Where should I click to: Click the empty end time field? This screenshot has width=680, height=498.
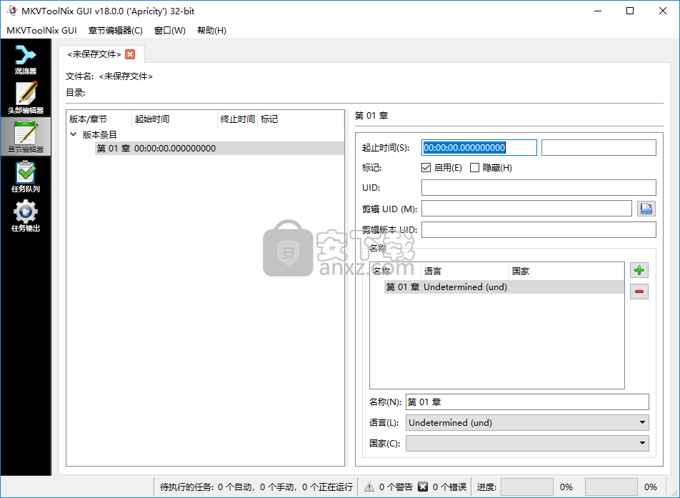click(x=599, y=147)
